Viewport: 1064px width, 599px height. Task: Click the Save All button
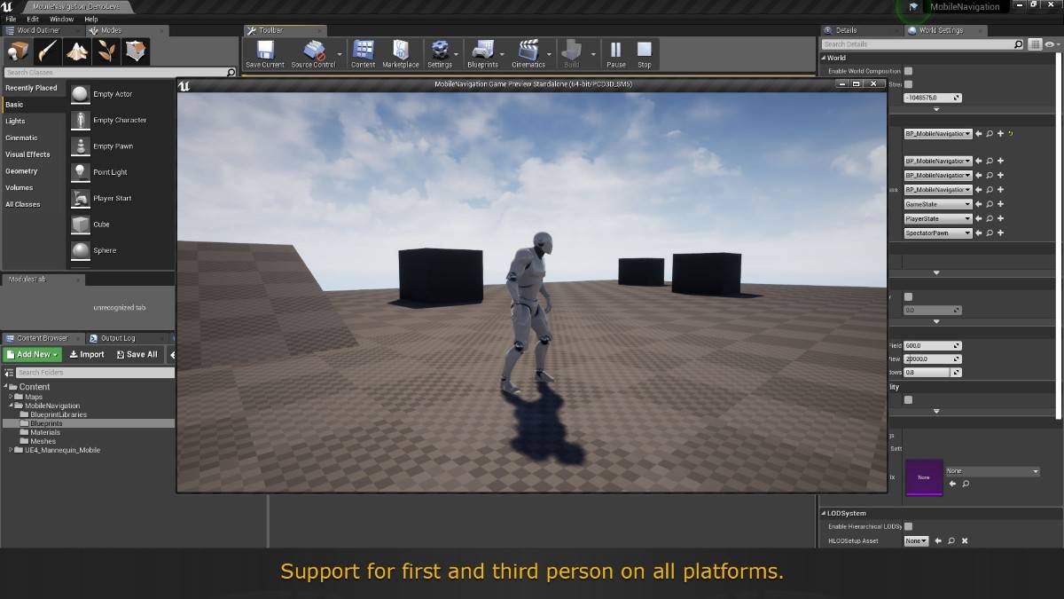click(137, 354)
